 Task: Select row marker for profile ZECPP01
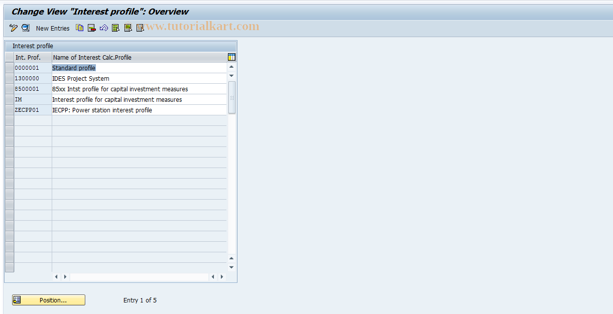10,110
